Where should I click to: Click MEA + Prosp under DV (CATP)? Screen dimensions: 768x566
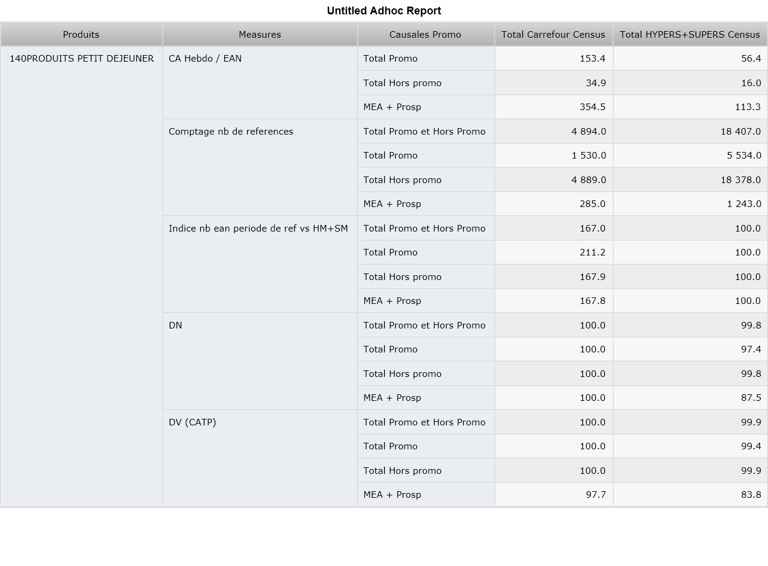pyautogui.click(x=426, y=495)
